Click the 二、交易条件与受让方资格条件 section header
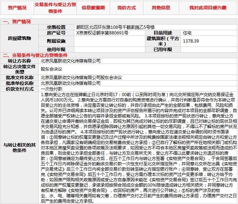This screenshot has width=238, height=204. [35, 55]
